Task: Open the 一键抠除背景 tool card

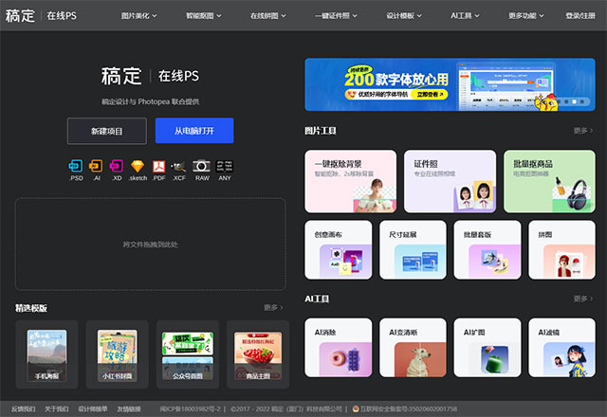Action: 350,181
